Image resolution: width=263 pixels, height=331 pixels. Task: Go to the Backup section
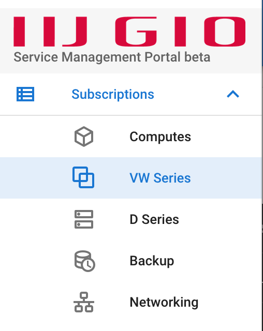pos(152,261)
